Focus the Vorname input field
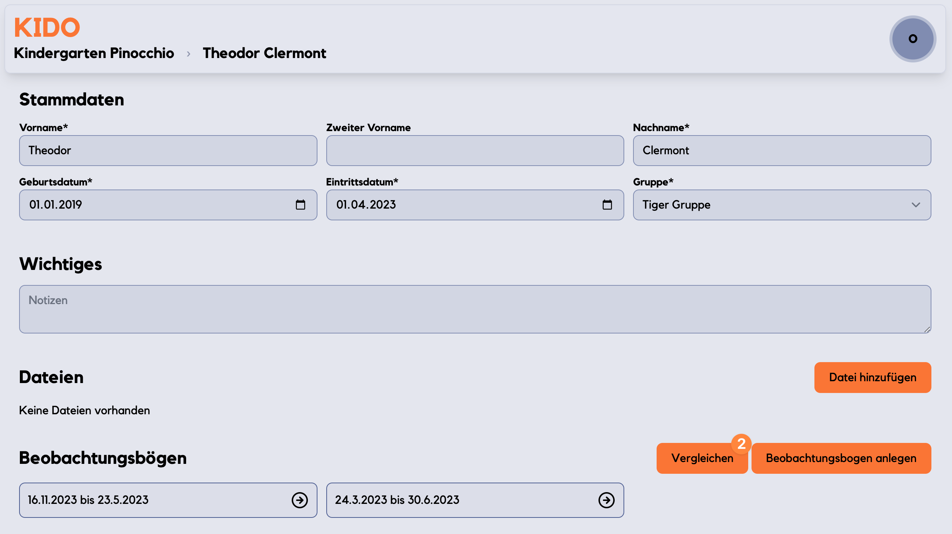The image size is (952, 534). (168, 151)
